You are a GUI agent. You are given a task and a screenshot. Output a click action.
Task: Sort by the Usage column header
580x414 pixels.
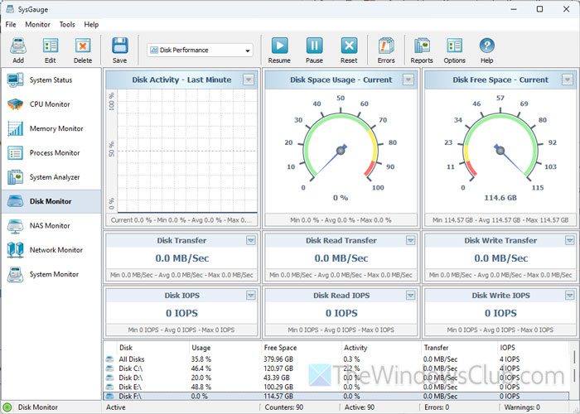pos(201,348)
